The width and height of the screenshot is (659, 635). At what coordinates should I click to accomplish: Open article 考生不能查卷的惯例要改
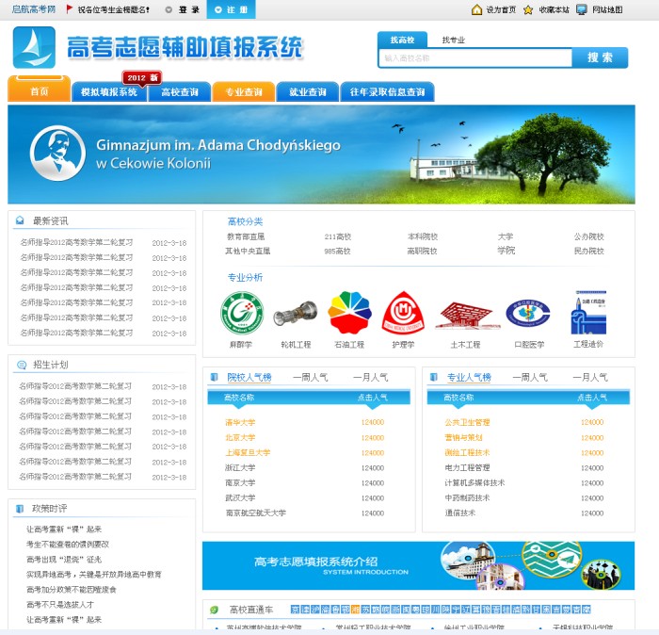tap(68, 545)
